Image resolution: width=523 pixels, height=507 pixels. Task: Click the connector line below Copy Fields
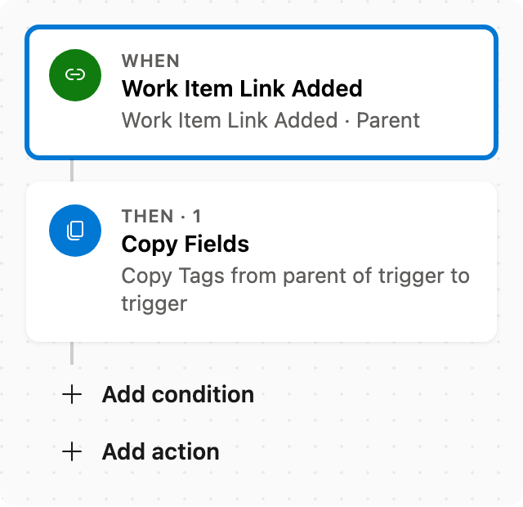[x=72, y=352]
